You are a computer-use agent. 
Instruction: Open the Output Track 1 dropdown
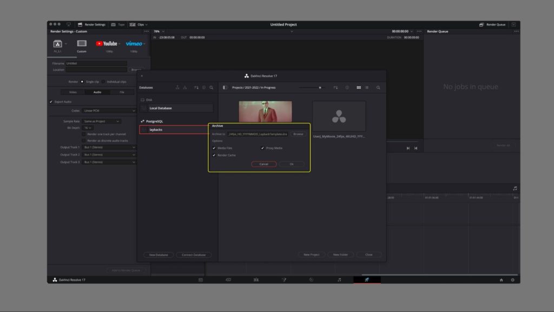pos(109,147)
